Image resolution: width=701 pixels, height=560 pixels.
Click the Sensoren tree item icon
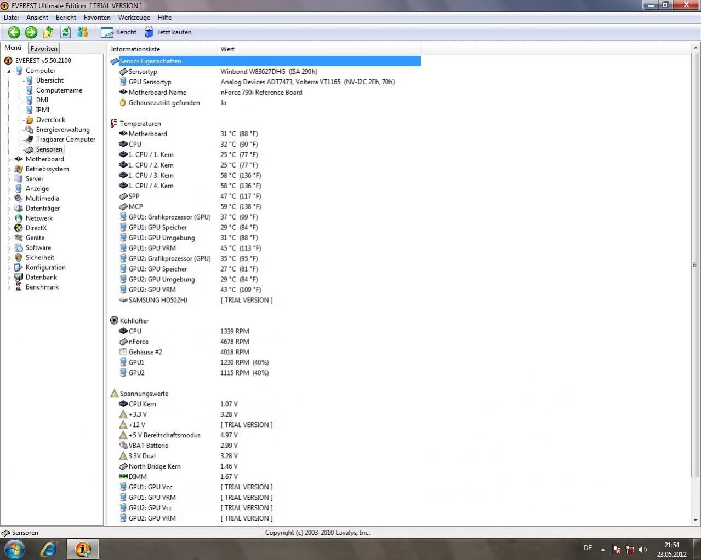pyautogui.click(x=29, y=149)
